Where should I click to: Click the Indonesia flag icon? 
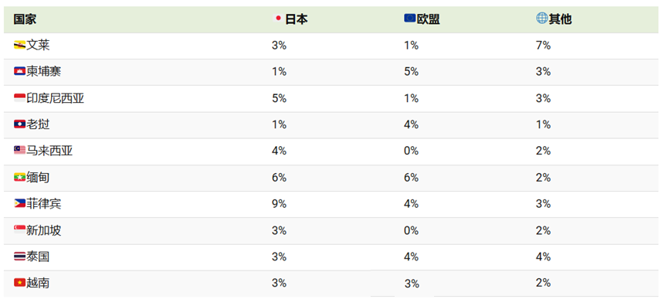click(19, 98)
